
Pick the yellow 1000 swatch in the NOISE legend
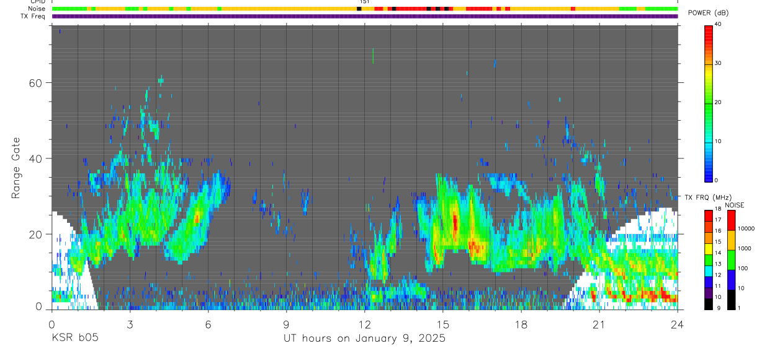(x=731, y=240)
